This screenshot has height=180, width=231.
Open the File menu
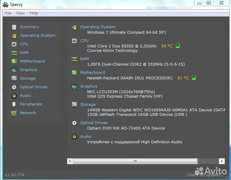point(8,13)
